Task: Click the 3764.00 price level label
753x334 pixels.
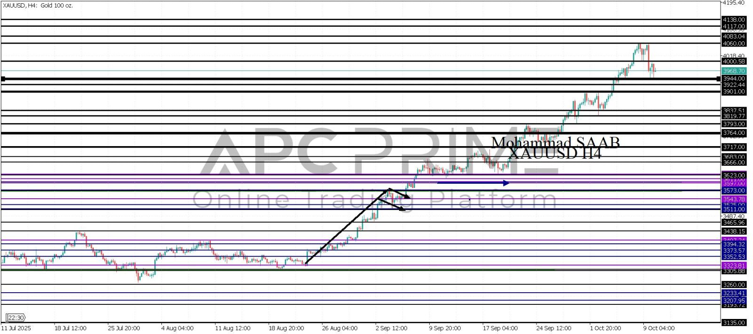Action: point(734,133)
